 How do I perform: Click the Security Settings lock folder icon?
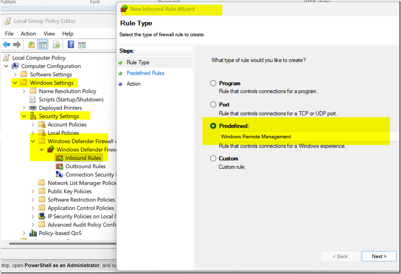tap(33, 116)
